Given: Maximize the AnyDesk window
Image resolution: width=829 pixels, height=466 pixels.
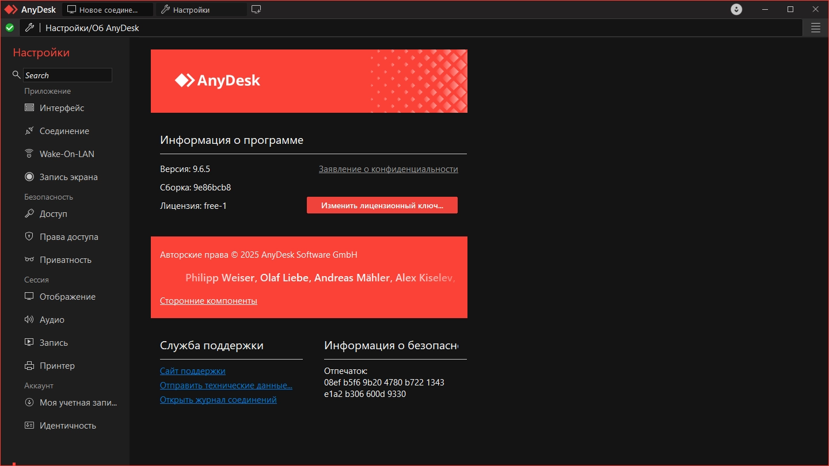Looking at the screenshot, I should click(790, 9).
